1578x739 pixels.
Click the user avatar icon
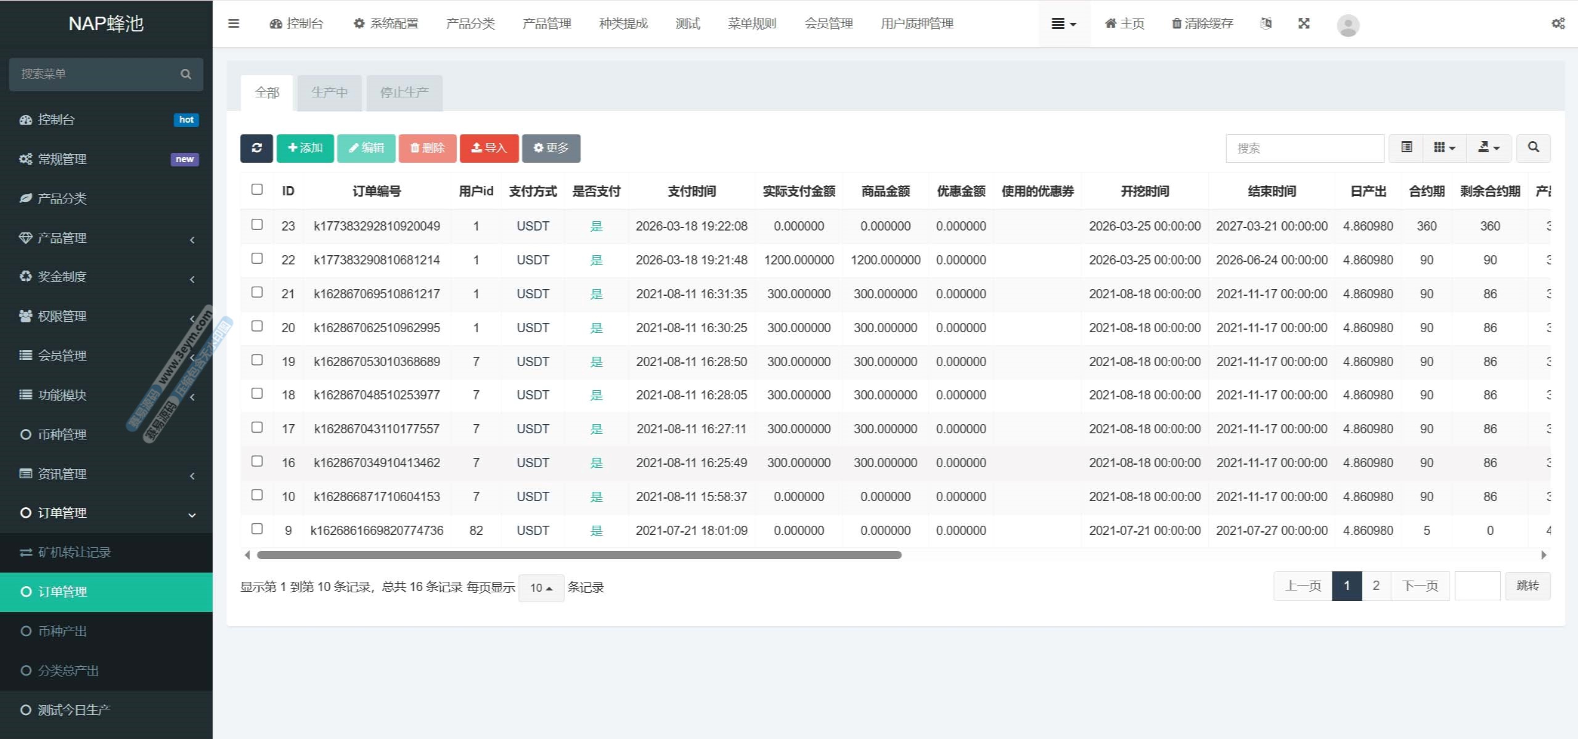click(1347, 25)
